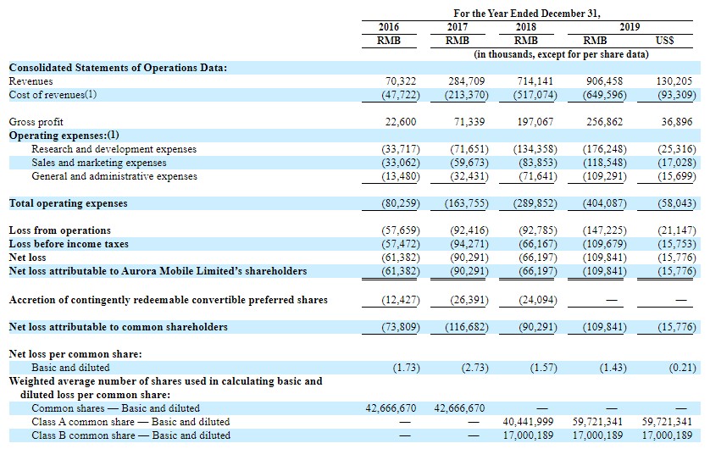Click 'Class A common share — Basic and diluted'
This screenshot has height=449, width=710.
click(130, 422)
